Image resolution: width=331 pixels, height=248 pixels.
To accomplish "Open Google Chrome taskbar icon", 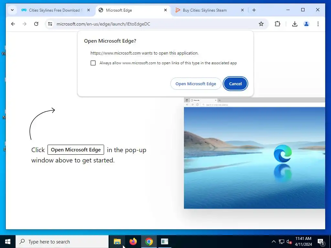I will tap(149, 242).
